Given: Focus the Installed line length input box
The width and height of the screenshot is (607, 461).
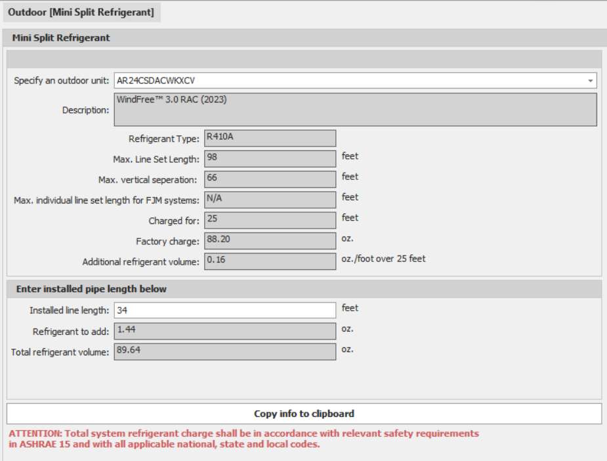Looking at the screenshot, I should tap(224, 310).
